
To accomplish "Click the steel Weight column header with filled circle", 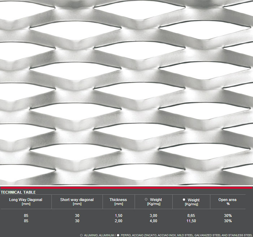I will [x=191, y=202].
